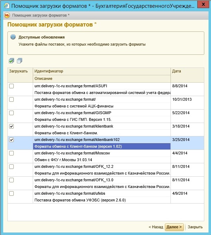This screenshot has height=235, width=211.
Task: Check the ufebs format checkbox
Action: 12,194
